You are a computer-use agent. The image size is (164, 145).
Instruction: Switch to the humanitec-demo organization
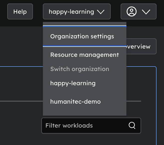pos(84,102)
